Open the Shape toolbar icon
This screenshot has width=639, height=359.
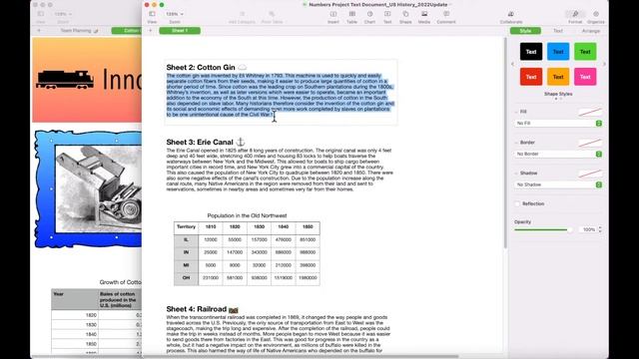[x=405, y=14]
